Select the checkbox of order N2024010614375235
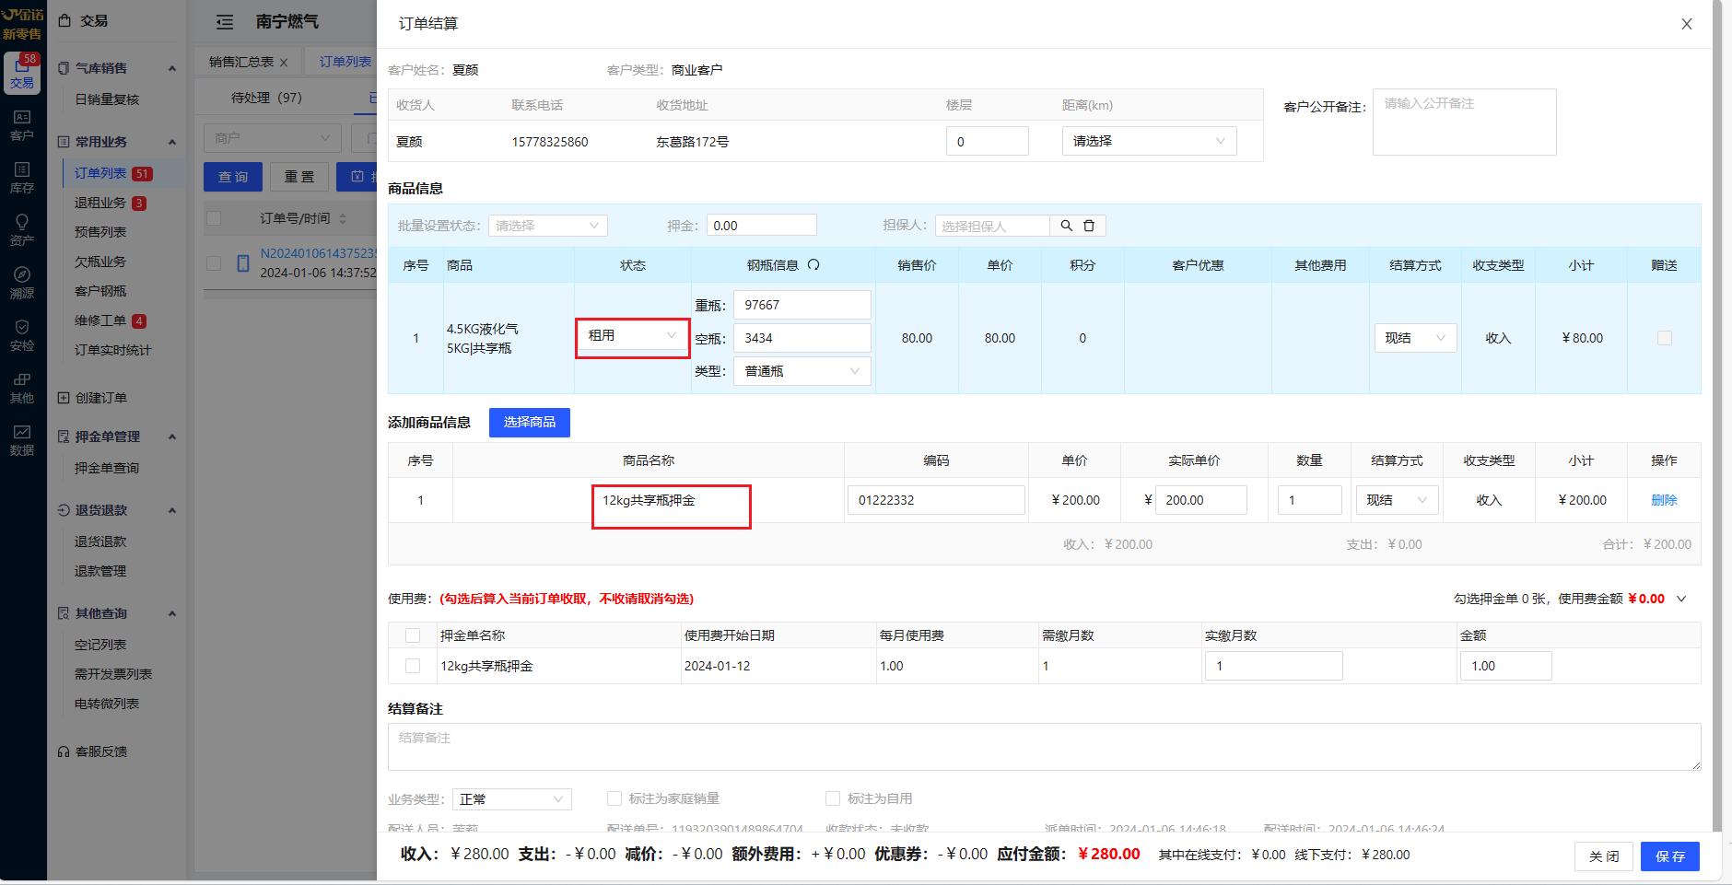The height and width of the screenshot is (885, 1732). tap(214, 263)
